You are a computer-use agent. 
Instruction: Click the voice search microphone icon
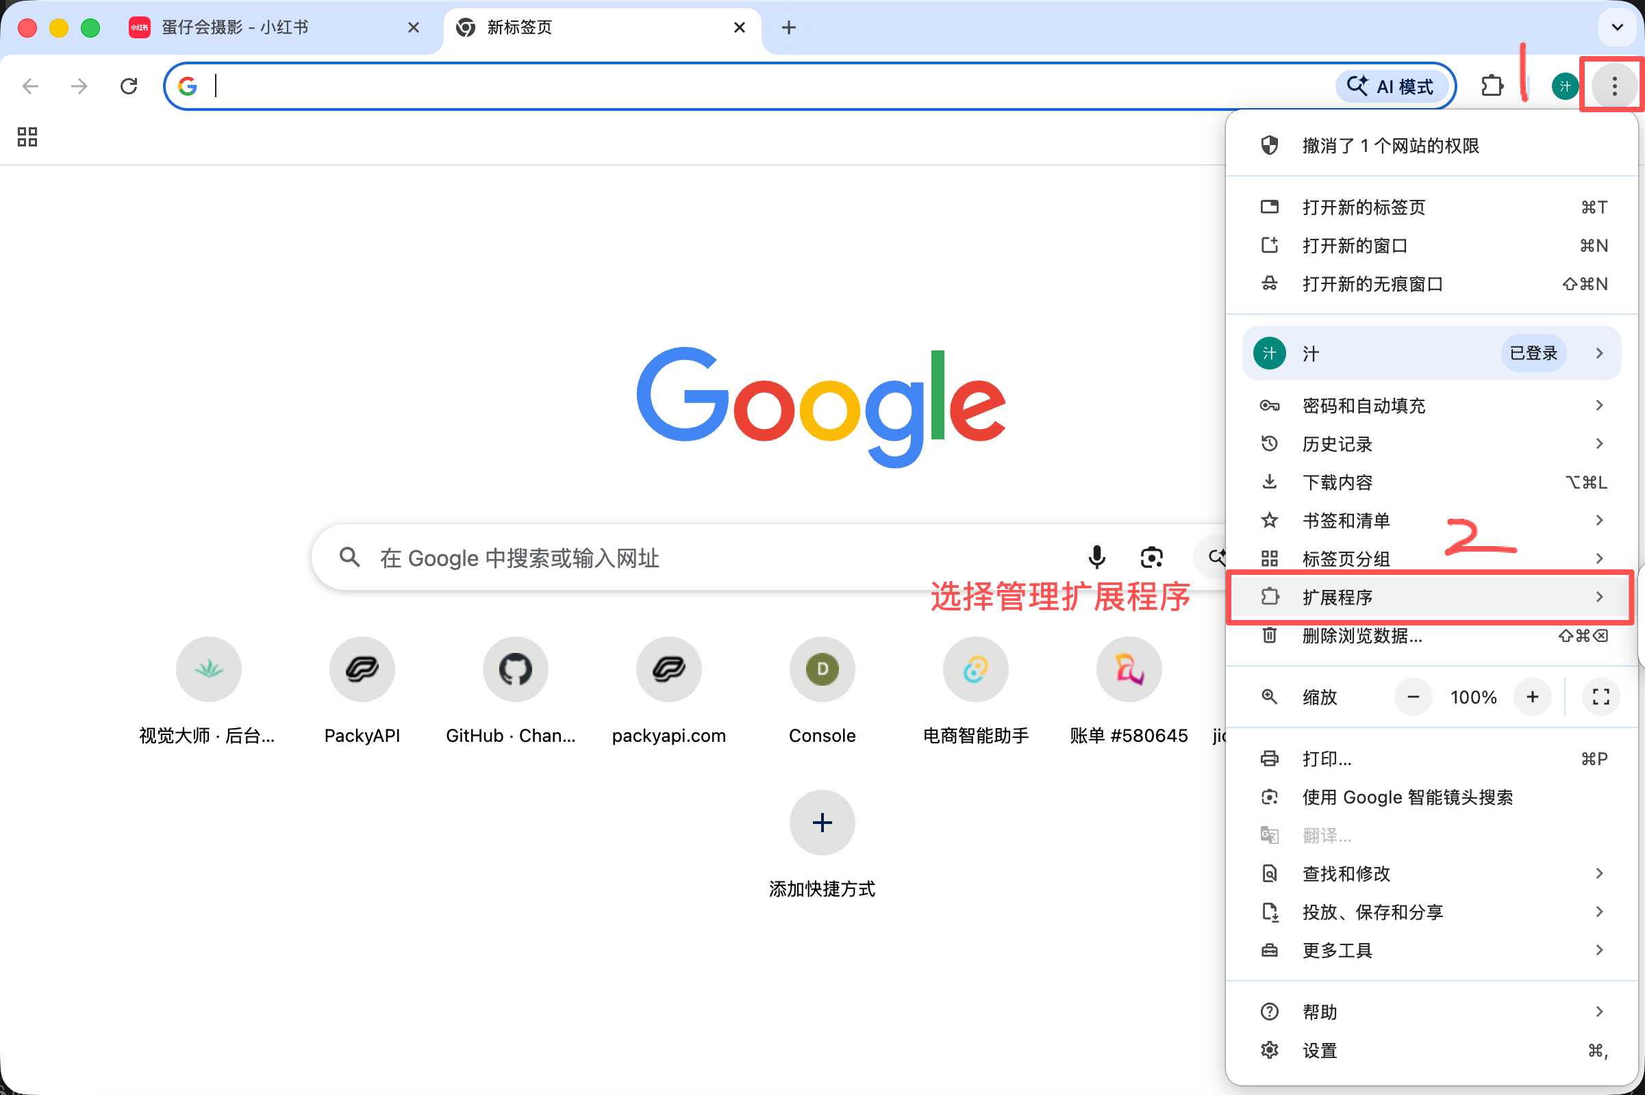coord(1096,557)
